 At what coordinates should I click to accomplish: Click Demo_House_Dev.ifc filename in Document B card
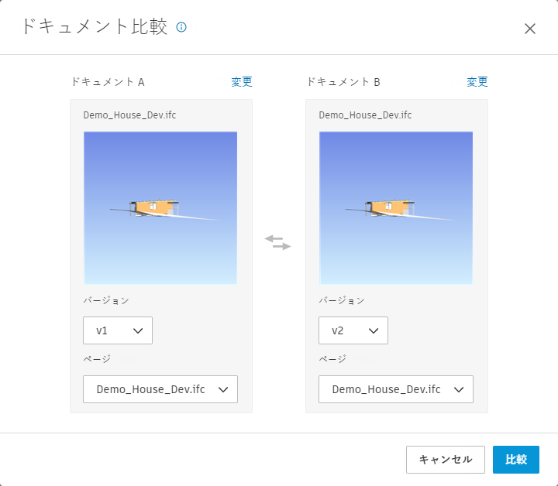[365, 115]
